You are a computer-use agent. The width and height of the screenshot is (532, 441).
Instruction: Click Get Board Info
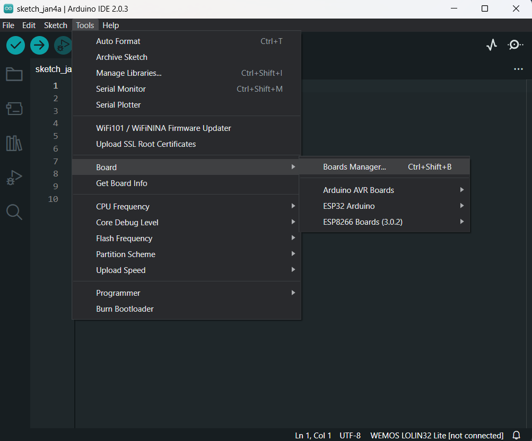point(187,183)
